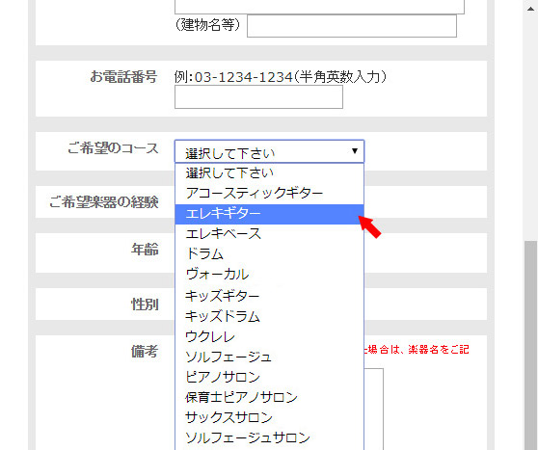
Task: Select the キッズギター option
Action: click(x=269, y=296)
